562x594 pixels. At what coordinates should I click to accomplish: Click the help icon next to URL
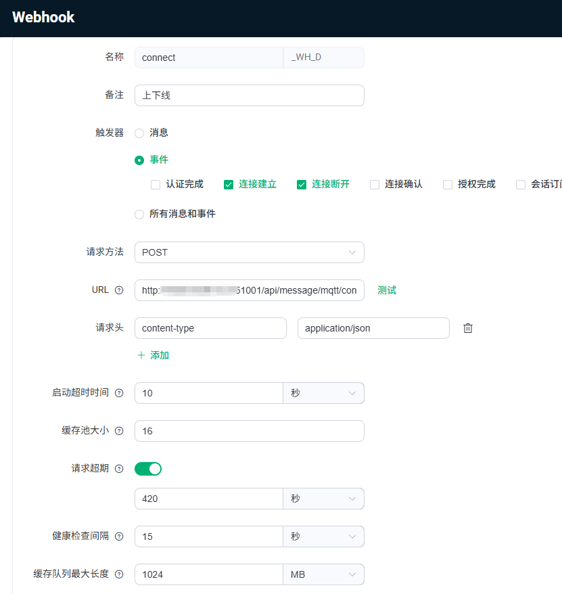119,290
